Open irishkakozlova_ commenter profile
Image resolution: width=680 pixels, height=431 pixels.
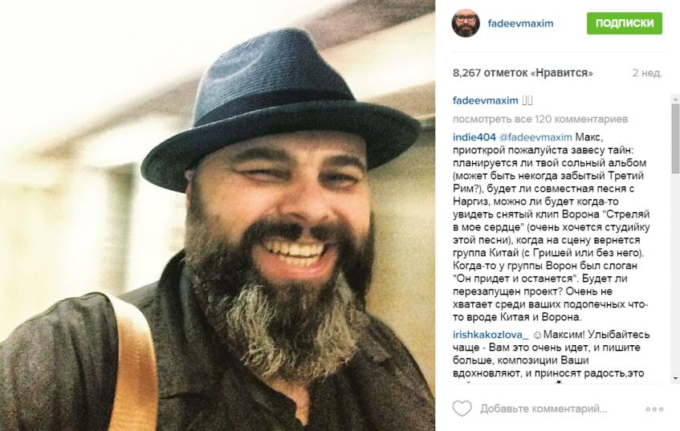click(x=491, y=335)
